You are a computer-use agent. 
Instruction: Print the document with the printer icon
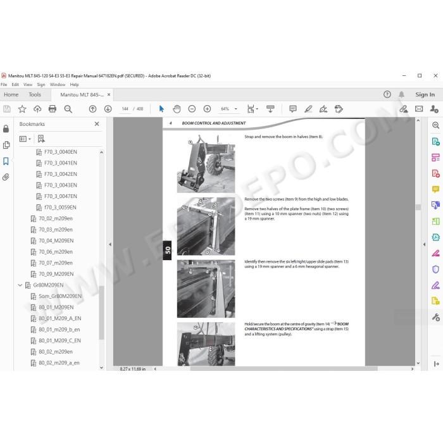(x=53, y=109)
